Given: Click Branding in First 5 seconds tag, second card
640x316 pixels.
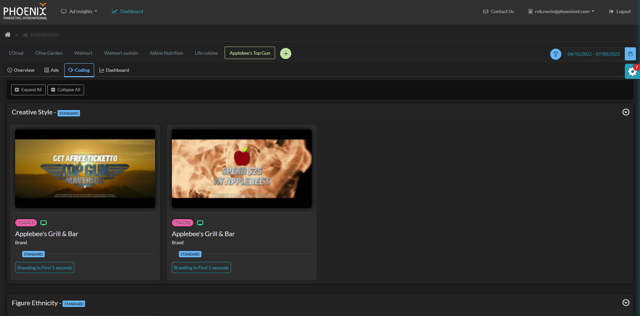Looking at the screenshot, I should [201, 268].
